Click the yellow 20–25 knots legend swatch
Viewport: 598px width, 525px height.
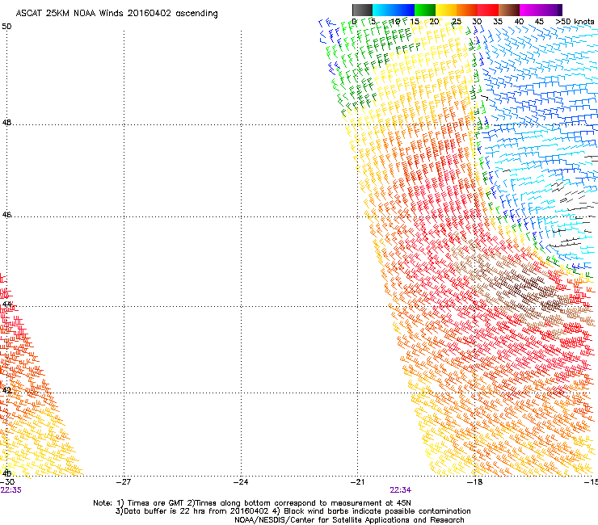click(x=446, y=10)
